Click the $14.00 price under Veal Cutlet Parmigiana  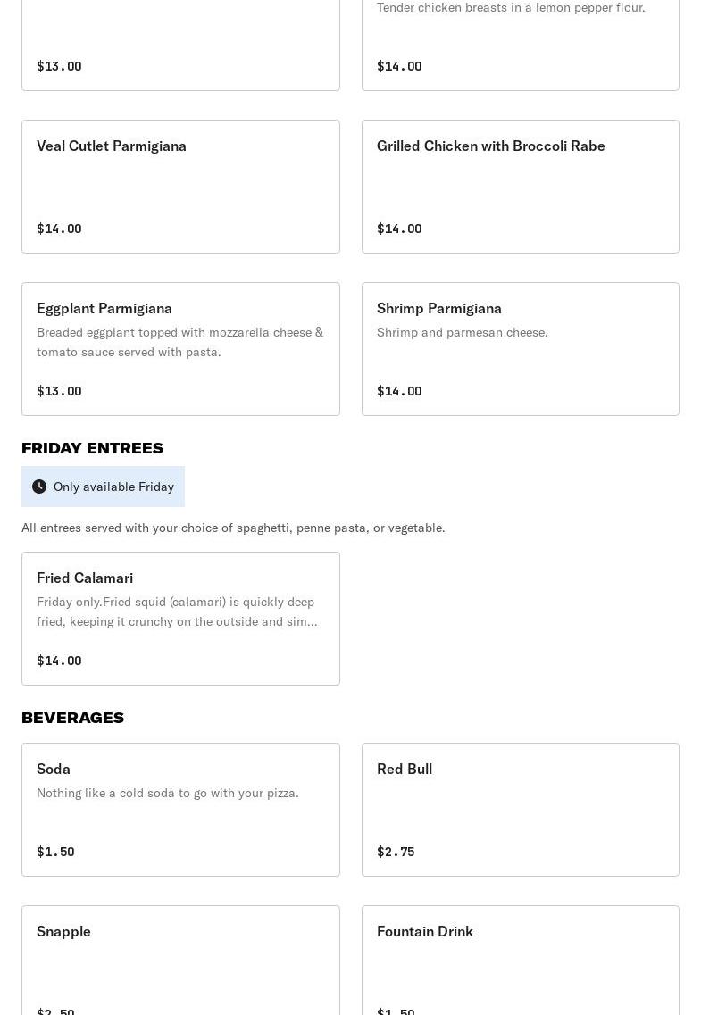[x=59, y=229]
